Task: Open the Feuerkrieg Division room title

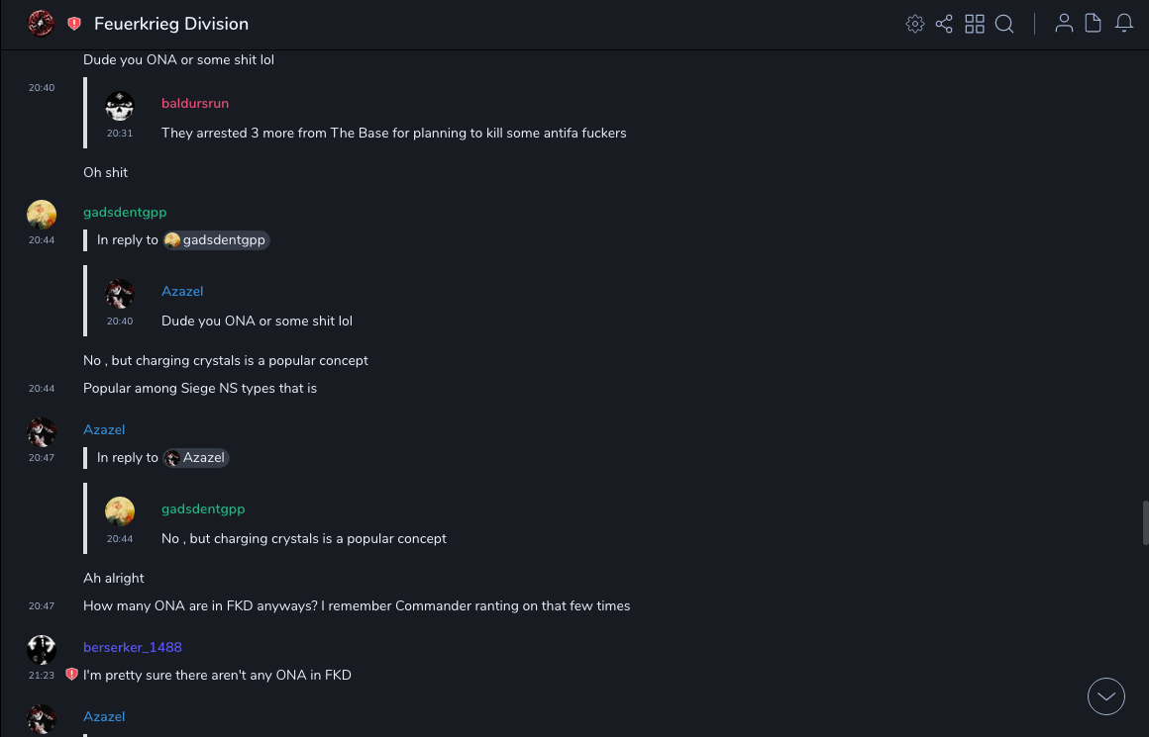Action: 171,24
